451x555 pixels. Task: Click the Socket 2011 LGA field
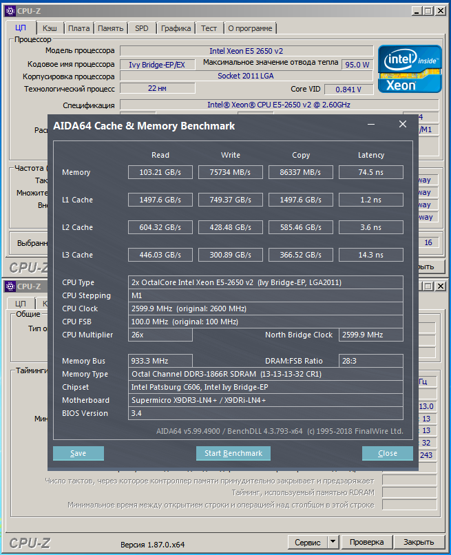[x=247, y=76]
